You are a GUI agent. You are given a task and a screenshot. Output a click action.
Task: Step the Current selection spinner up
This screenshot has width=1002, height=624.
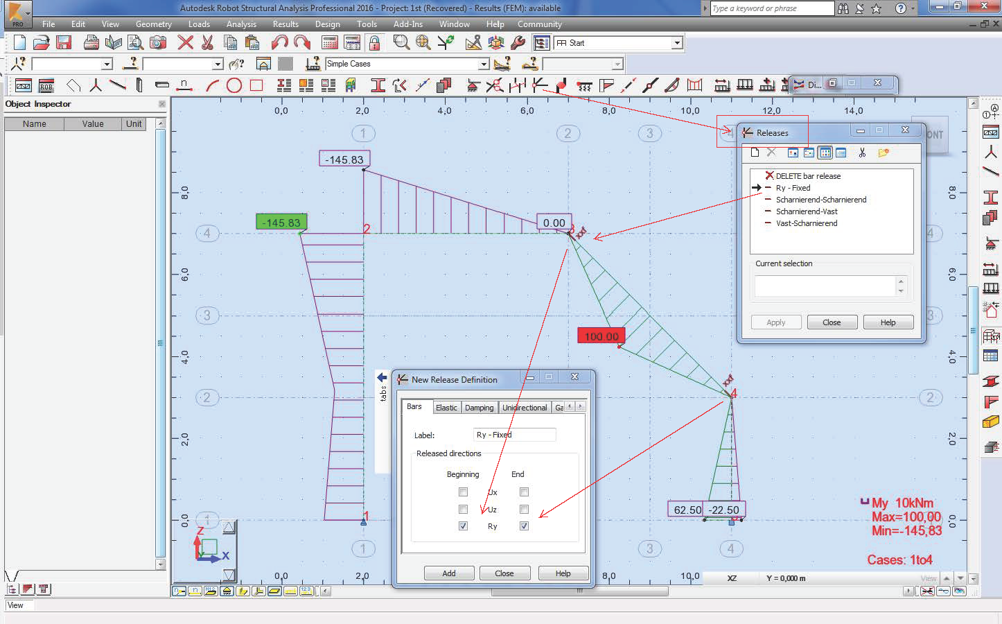[900, 281]
